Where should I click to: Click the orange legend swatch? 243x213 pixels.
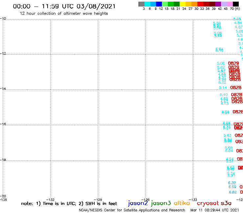coord(194,4)
